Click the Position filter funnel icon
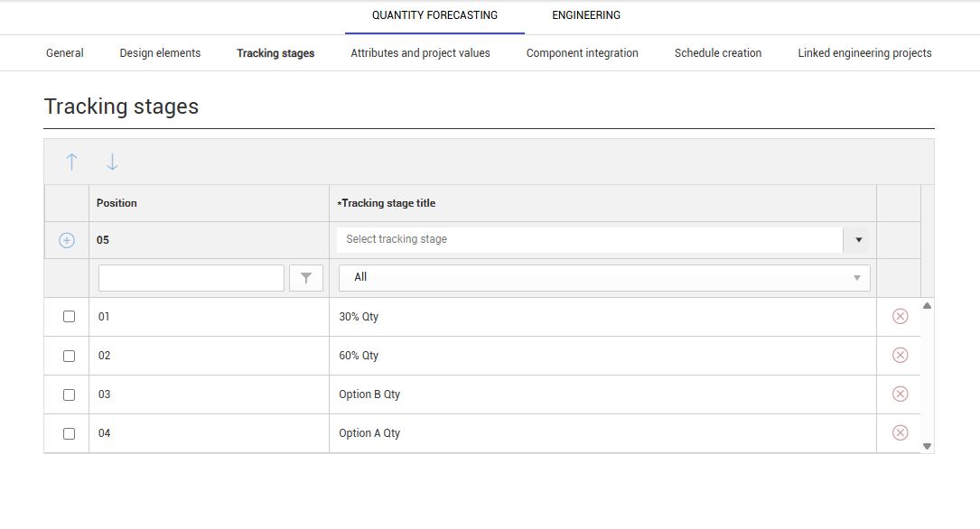 306,278
